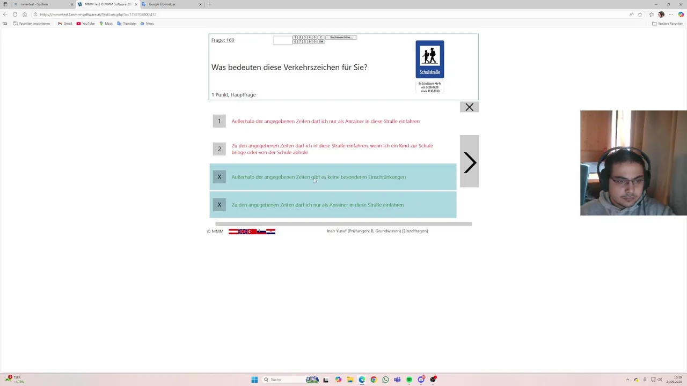Open the Windows Start menu
Image resolution: width=687 pixels, height=386 pixels.
click(254, 380)
